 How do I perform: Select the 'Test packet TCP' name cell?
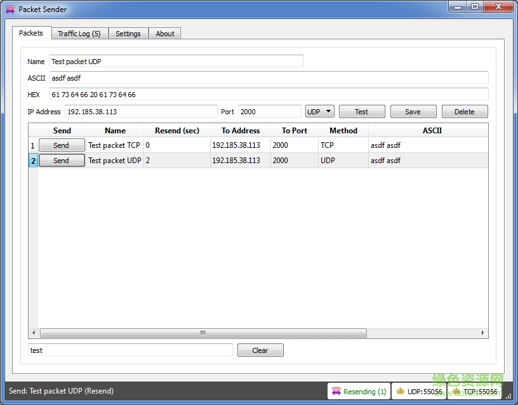[115, 145]
